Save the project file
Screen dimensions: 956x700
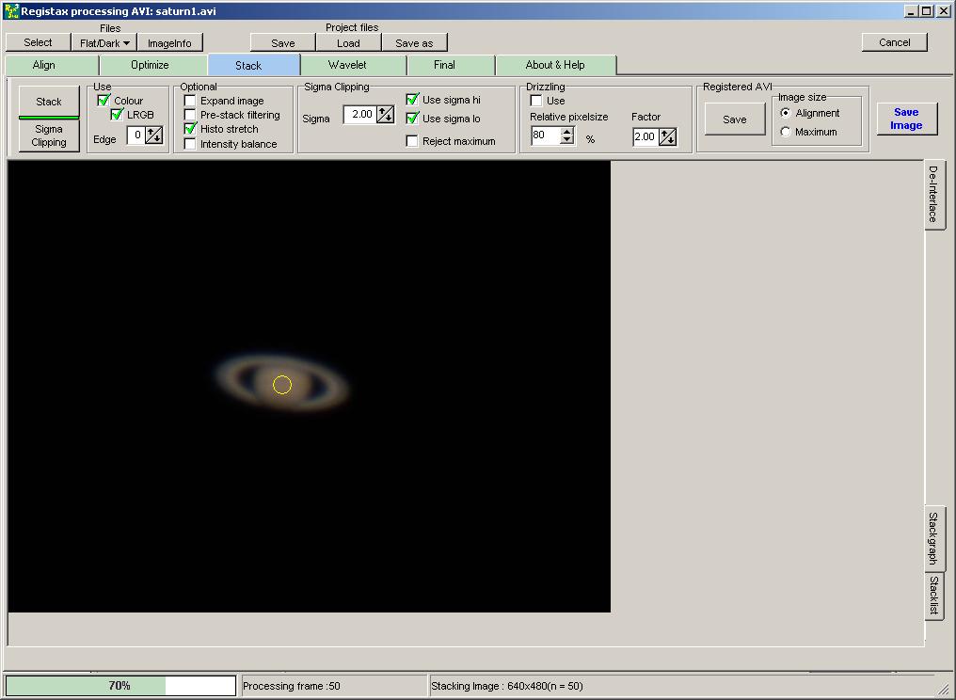pos(283,42)
